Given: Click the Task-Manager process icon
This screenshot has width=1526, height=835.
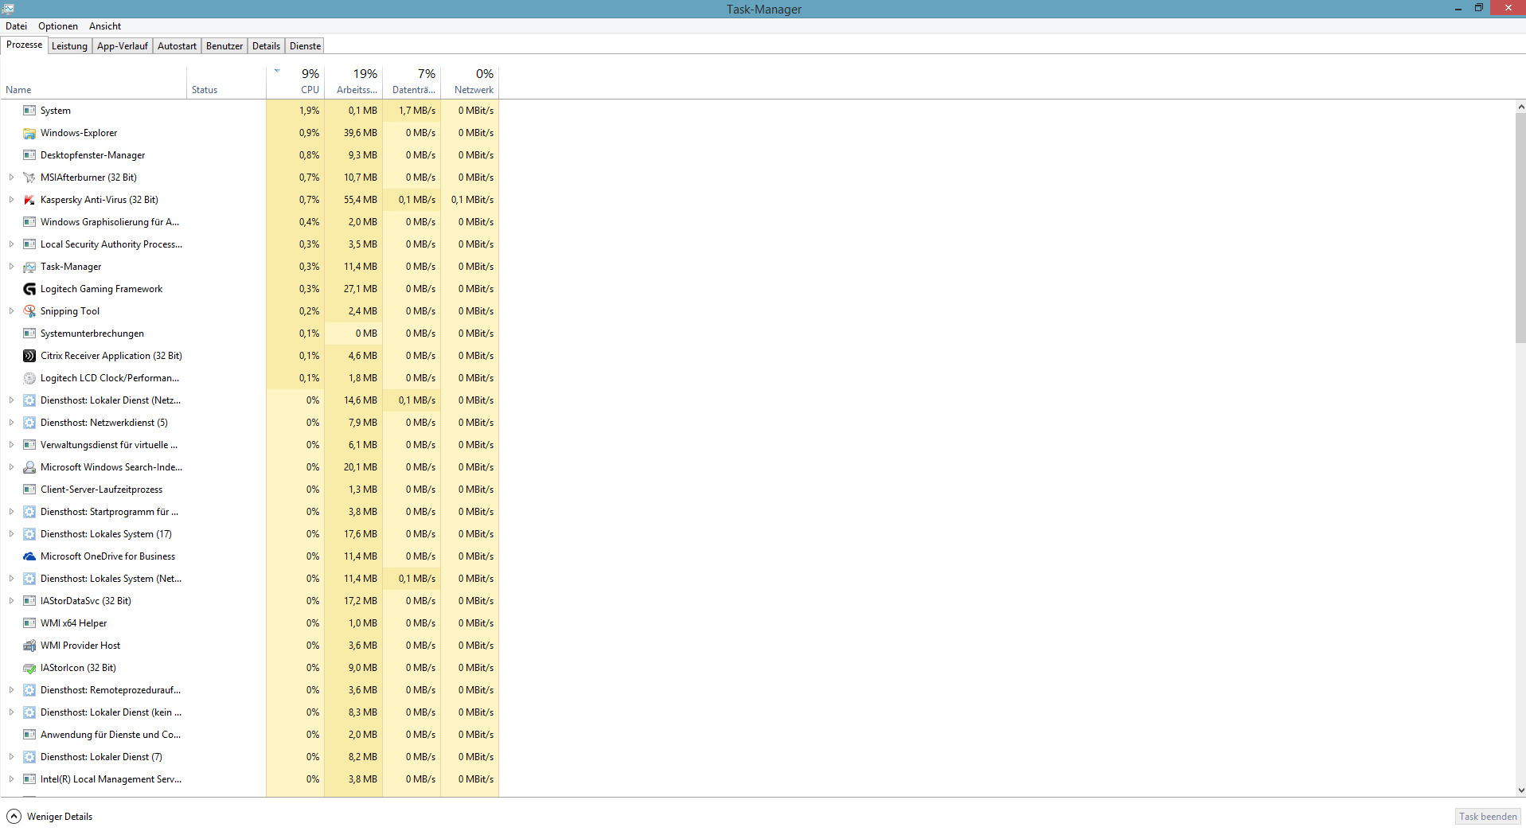Looking at the screenshot, I should tap(29, 267).
